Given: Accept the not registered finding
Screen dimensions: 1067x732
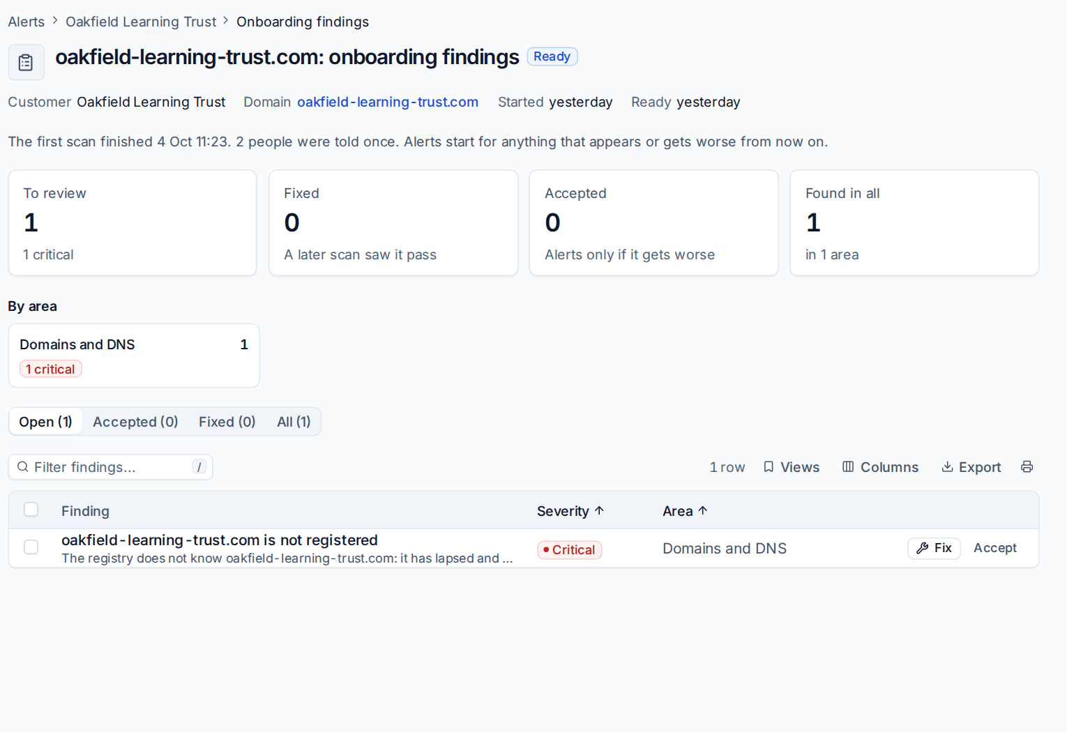Looking at the screenshot, I should tap(995, 548).
